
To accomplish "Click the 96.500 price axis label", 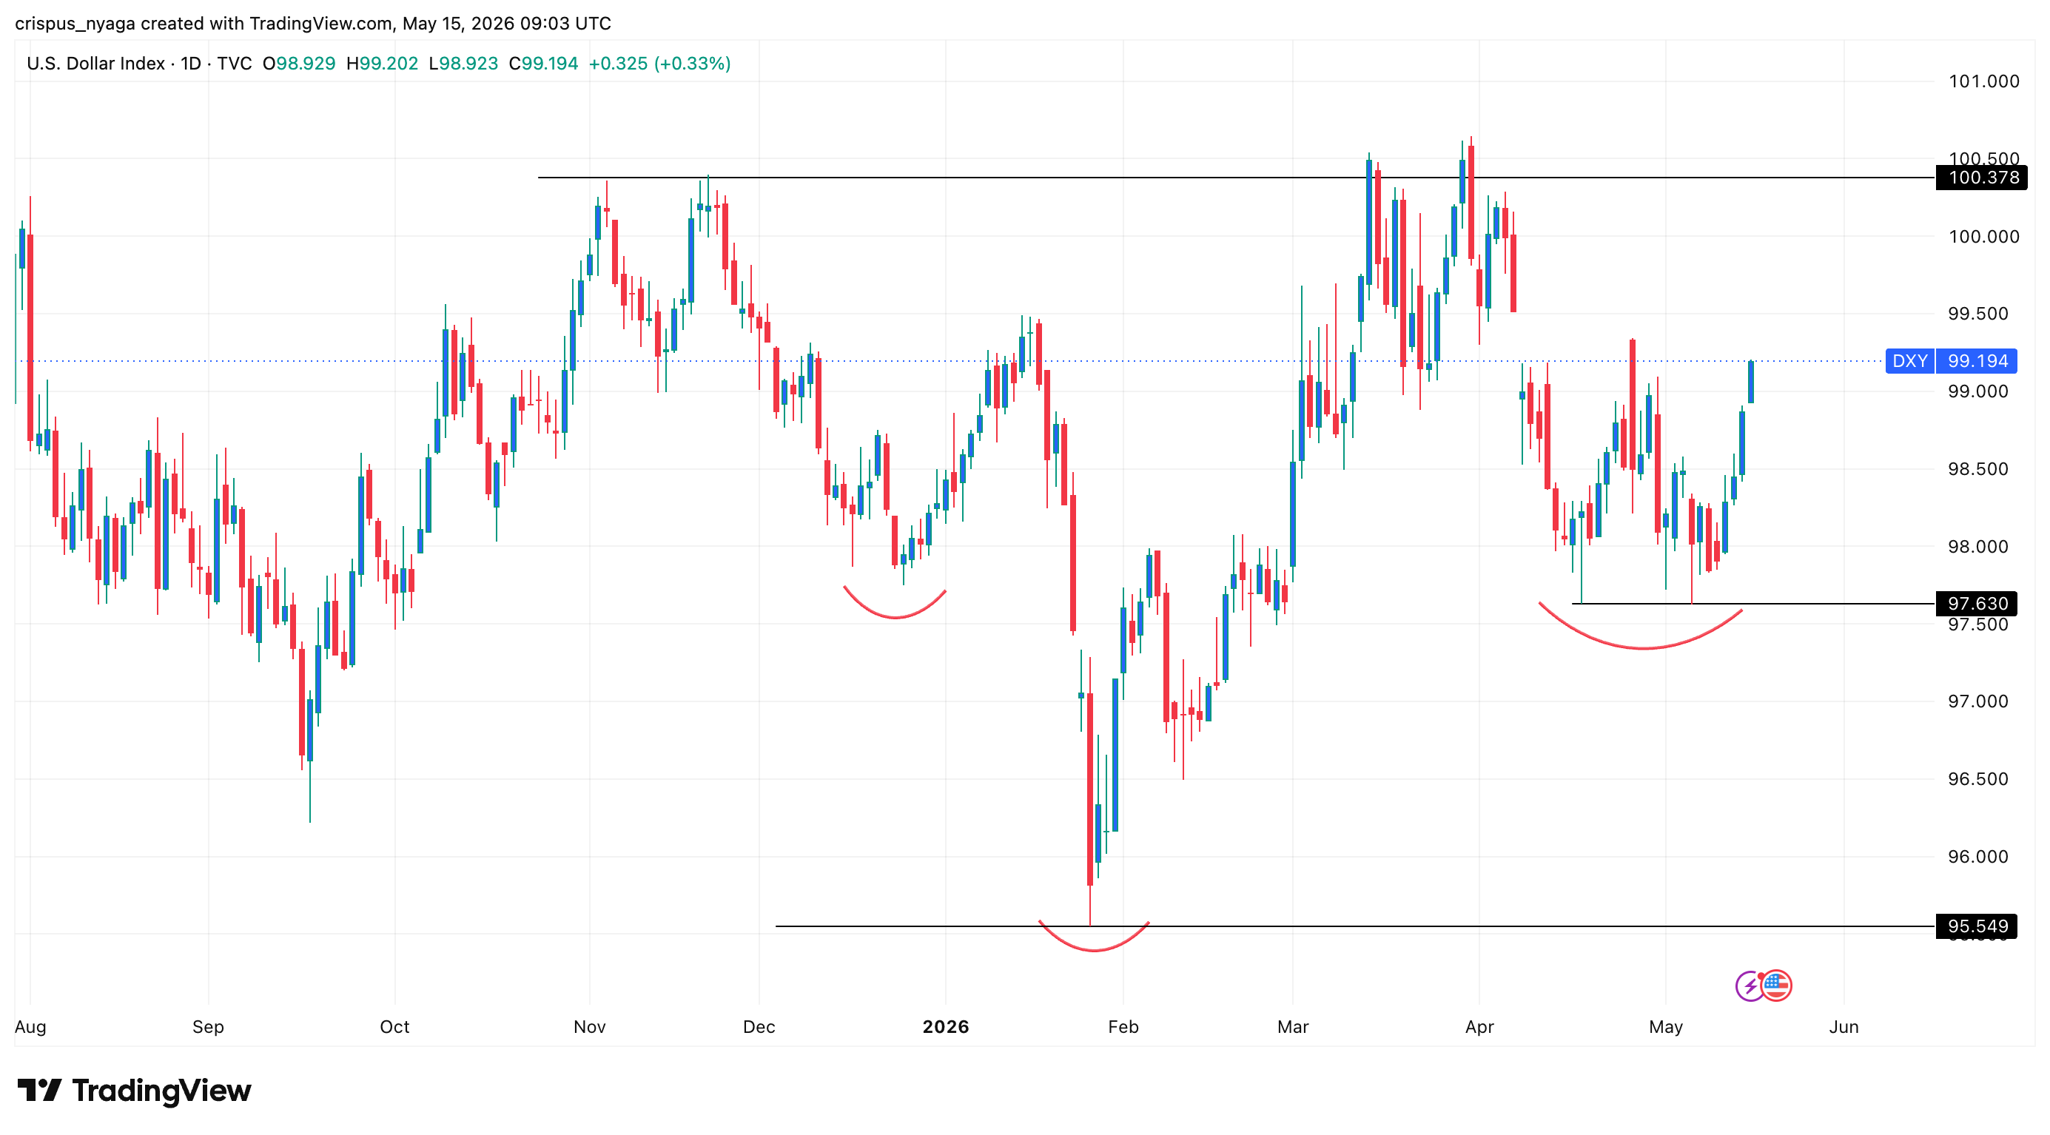I will [1977, 779].
